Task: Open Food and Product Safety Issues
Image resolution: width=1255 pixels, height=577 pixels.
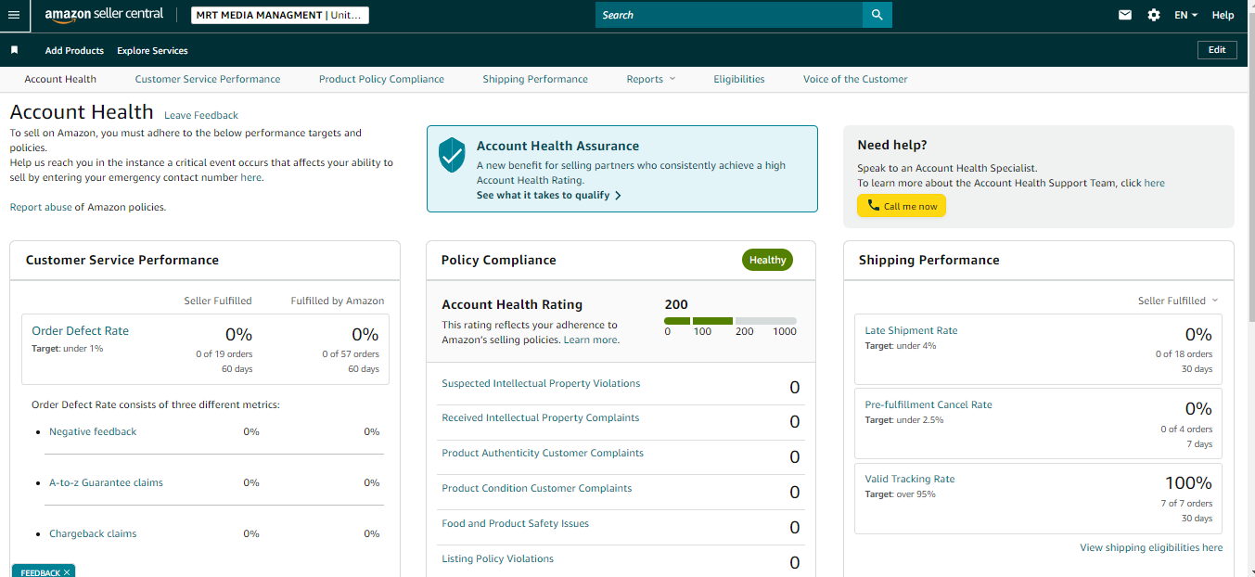Action: [516, 523]
